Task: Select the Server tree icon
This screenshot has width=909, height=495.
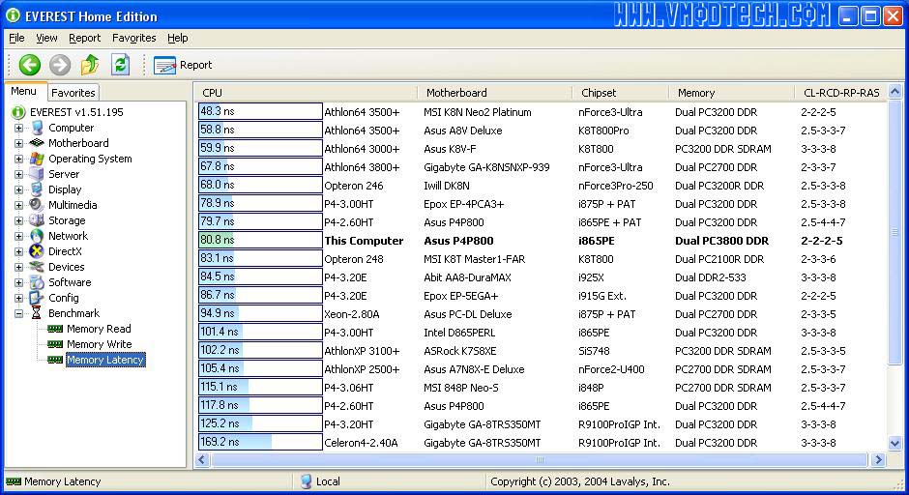Action: click(37, 174)
